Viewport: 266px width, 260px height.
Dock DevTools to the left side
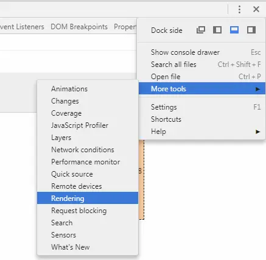(217, 30)
